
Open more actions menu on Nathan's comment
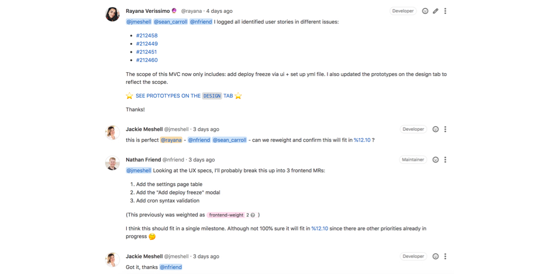445,159
